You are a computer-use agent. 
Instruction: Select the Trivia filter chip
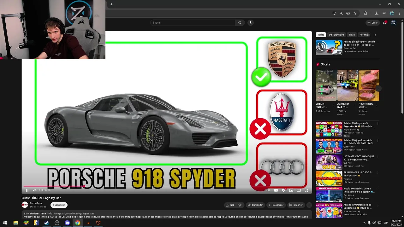[352, 35]
